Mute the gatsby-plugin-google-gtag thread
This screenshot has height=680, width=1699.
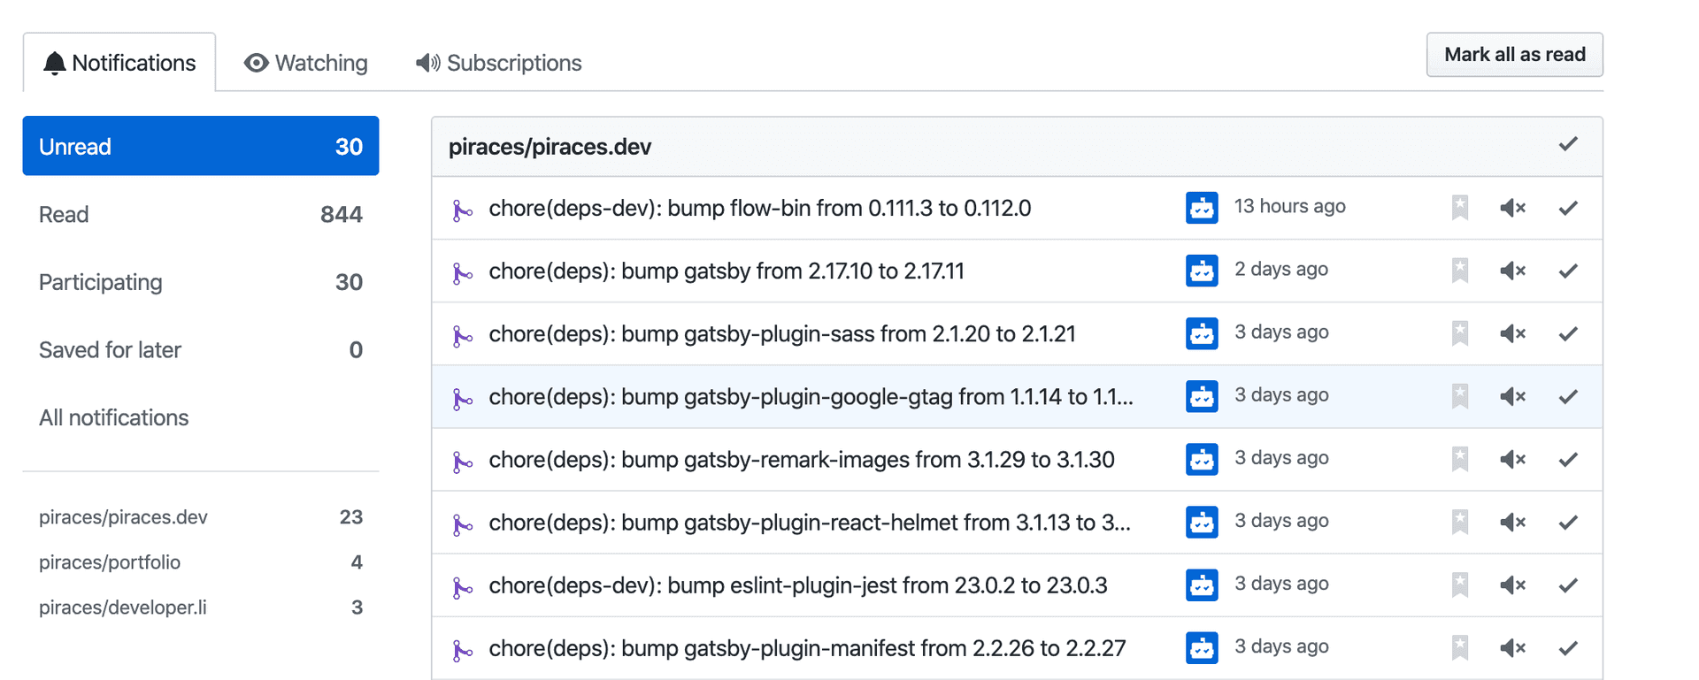point(1512,396)
